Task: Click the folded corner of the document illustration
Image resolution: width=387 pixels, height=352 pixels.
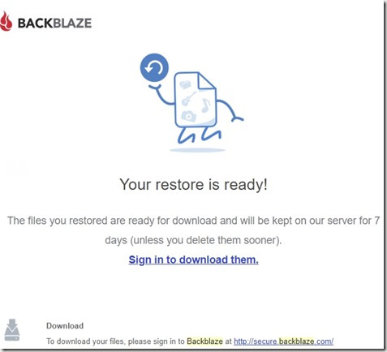Action: point(207,80)
